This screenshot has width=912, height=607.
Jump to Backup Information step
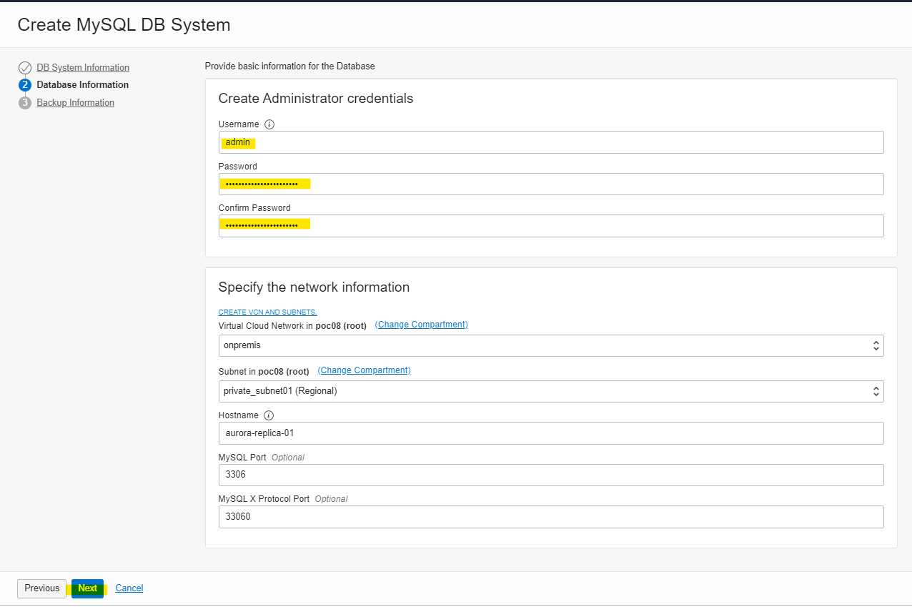(75, 103)
